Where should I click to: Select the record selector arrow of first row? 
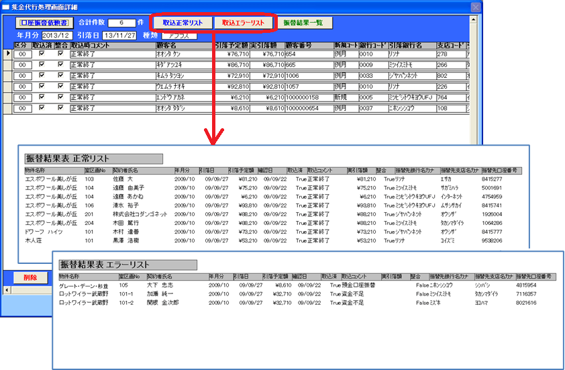pyautogui.click(x=9, y=54)
